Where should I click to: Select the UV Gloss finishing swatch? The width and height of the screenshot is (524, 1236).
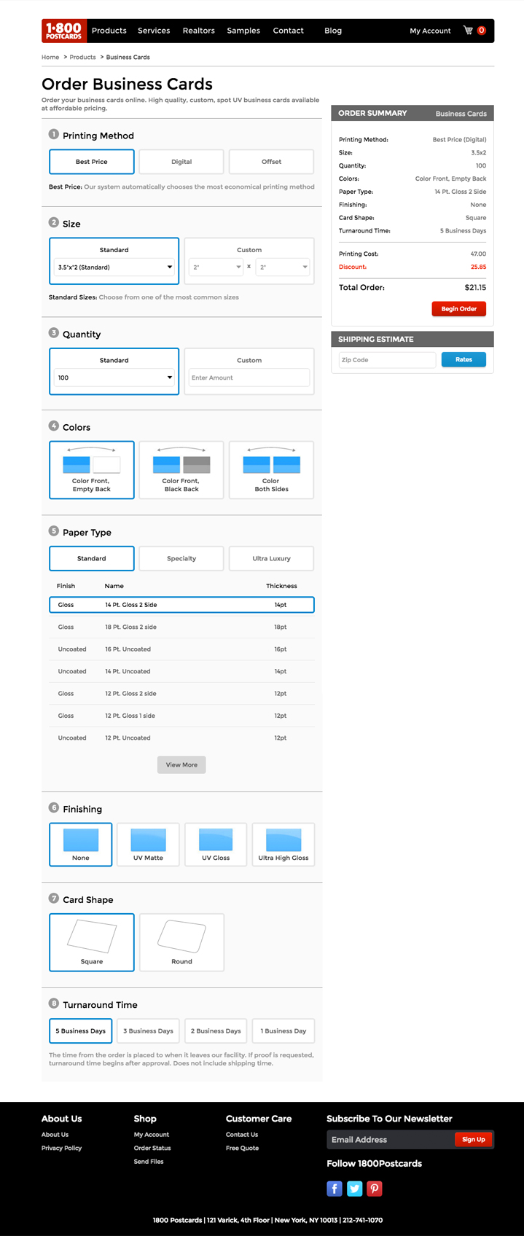pos(216,844)
